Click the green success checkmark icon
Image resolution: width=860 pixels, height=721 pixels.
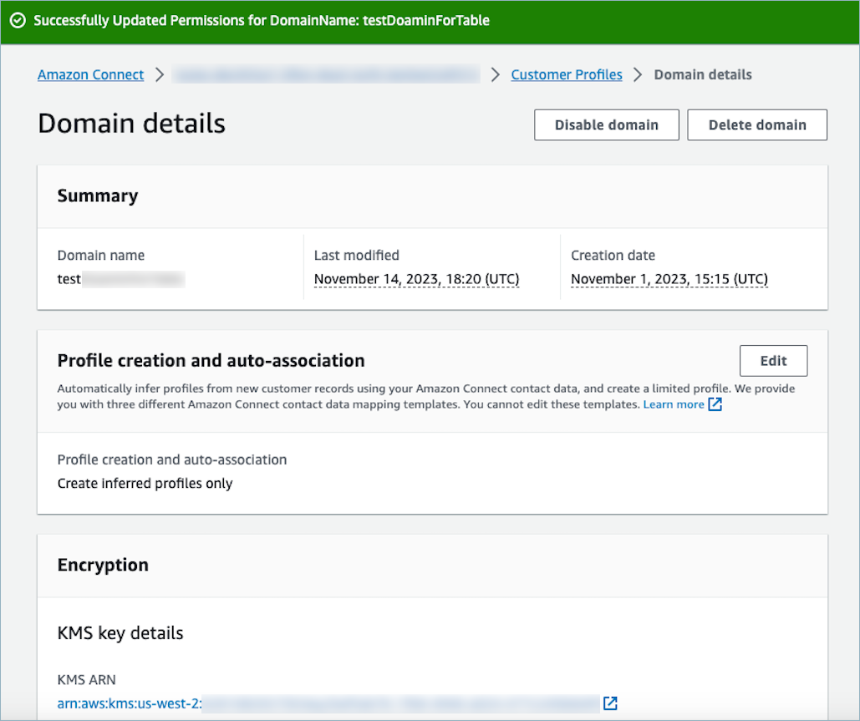[18, 21]
